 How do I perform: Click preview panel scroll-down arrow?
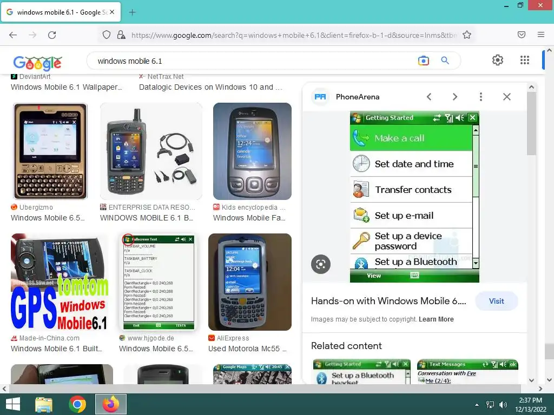[x=531, y=380]
